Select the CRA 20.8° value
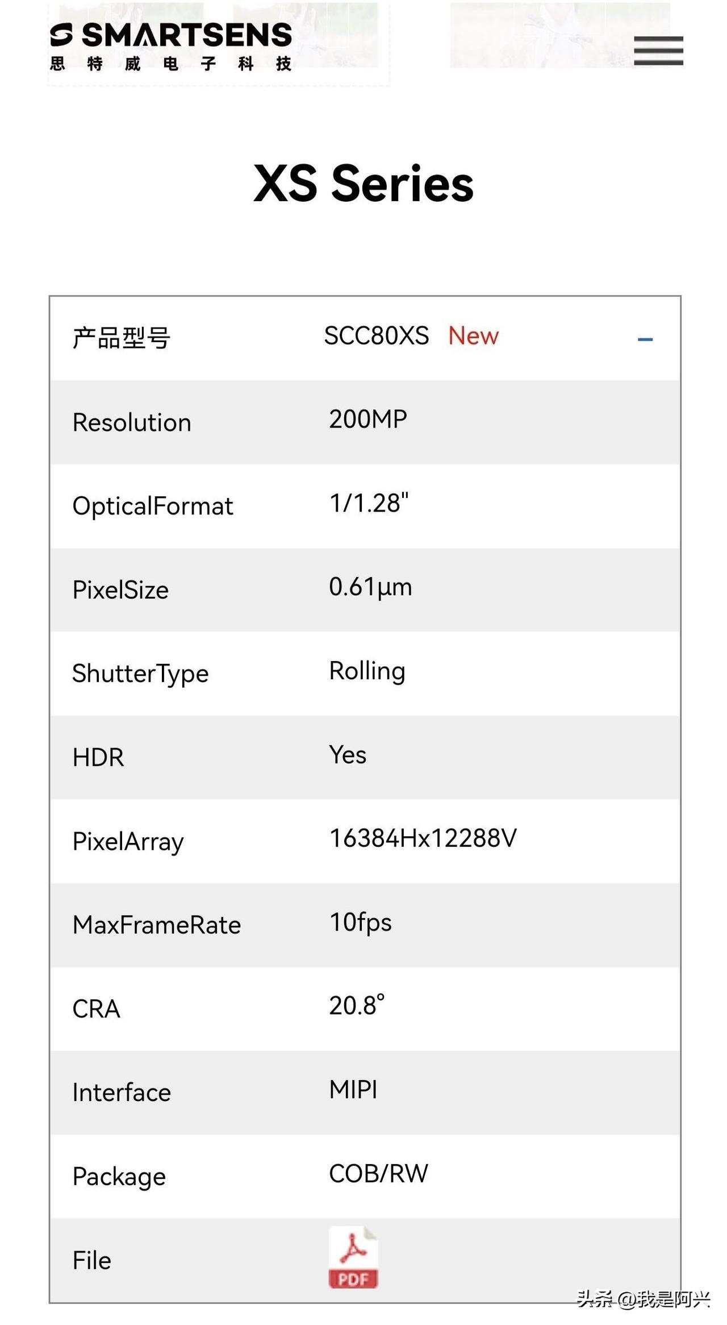Image resolution: width=727 pixels, height=1325 pixels. [x=357, y=1006]
